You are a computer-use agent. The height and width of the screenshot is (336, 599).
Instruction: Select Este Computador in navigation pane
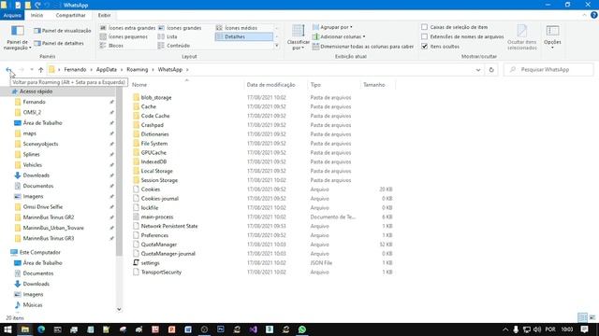39,252
